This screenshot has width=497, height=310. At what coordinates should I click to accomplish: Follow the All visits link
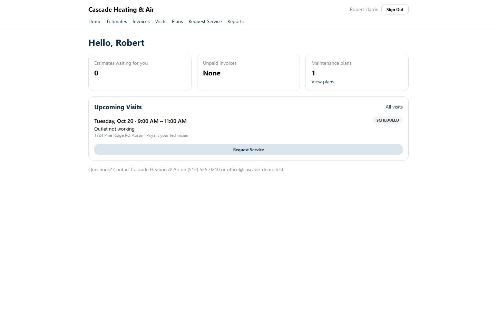point(394,107)
